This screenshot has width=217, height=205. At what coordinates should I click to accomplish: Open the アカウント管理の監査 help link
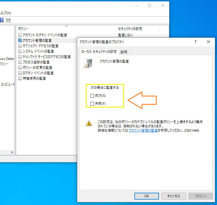tap(143, 130)
